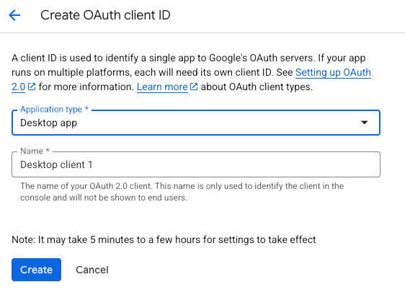Click the dropdown arrow beside Desktop app
The width and height of the screenshot is (405, 300).
click(x=364, y=123)
